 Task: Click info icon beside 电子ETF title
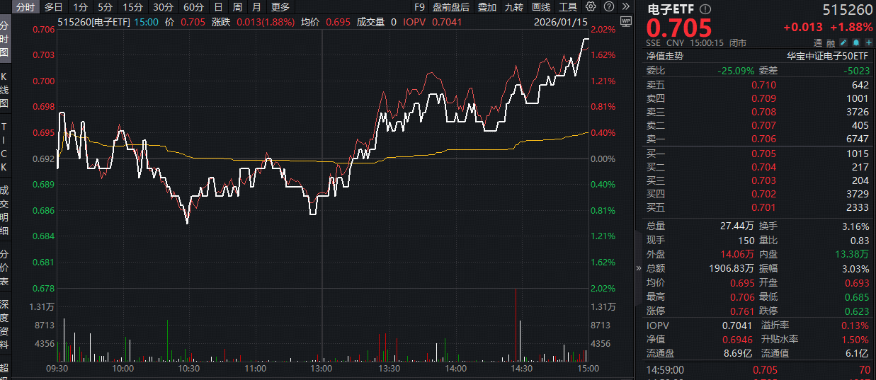pos(705,9)
